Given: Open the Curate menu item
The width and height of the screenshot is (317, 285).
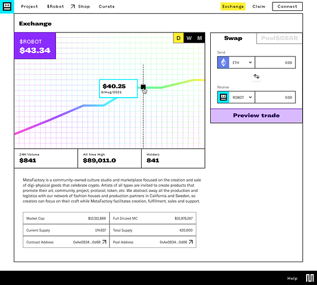Looking at the screenshot, I should [107, 6].
